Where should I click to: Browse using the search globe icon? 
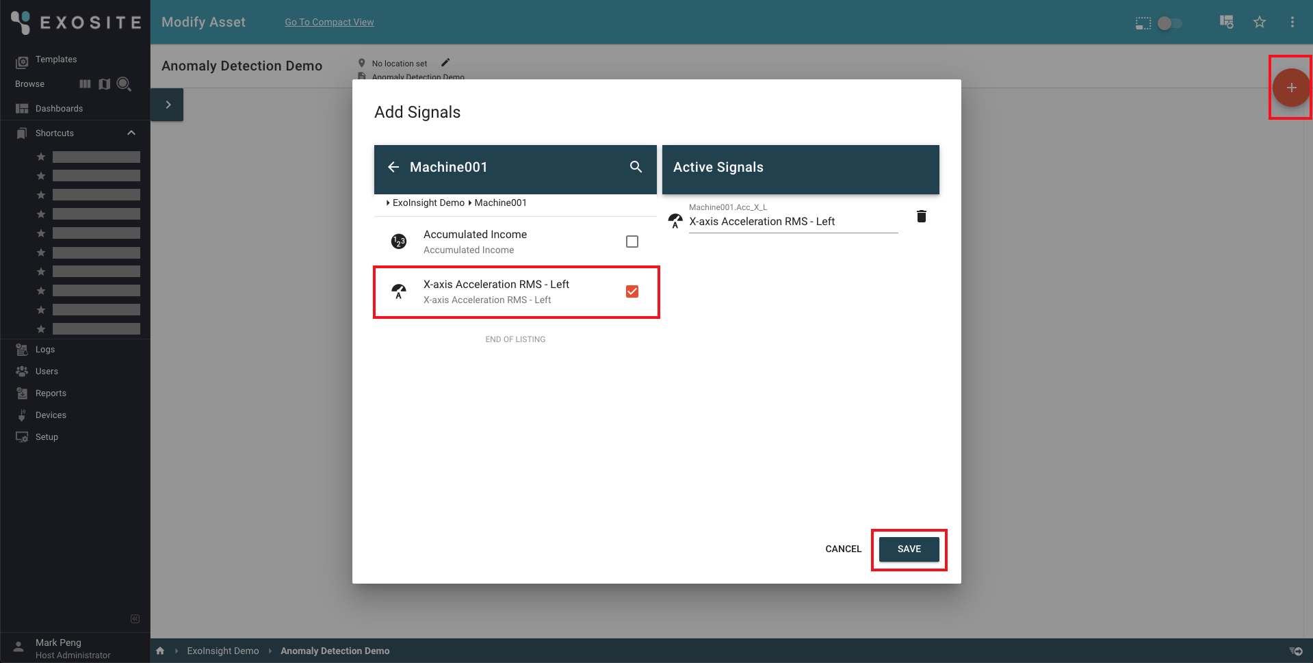click(124, 84)
